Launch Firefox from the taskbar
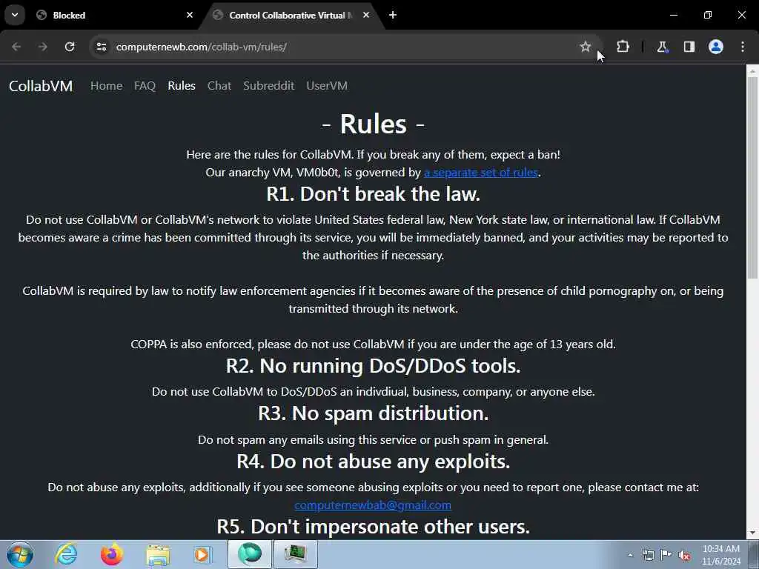Screen dimensions: 759x569 [111, 554]
